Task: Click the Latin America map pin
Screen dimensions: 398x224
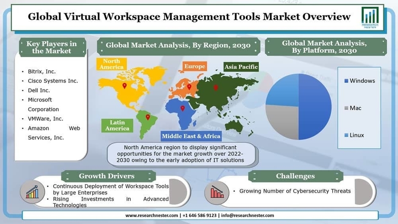Action: tap(148, 117)
